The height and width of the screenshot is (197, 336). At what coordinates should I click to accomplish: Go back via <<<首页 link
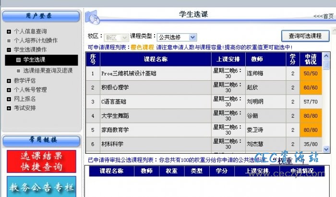[x=324, y=16]
